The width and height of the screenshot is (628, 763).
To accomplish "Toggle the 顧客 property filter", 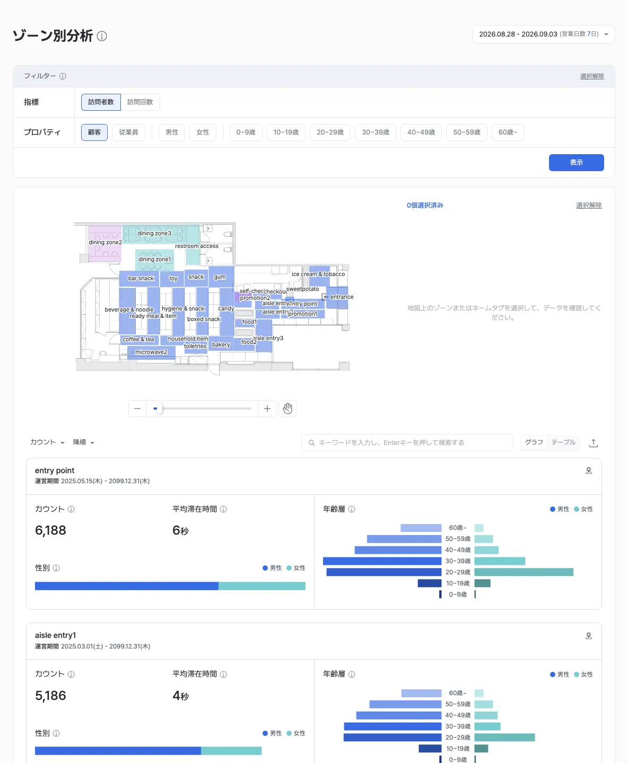I will click(94, 132).
